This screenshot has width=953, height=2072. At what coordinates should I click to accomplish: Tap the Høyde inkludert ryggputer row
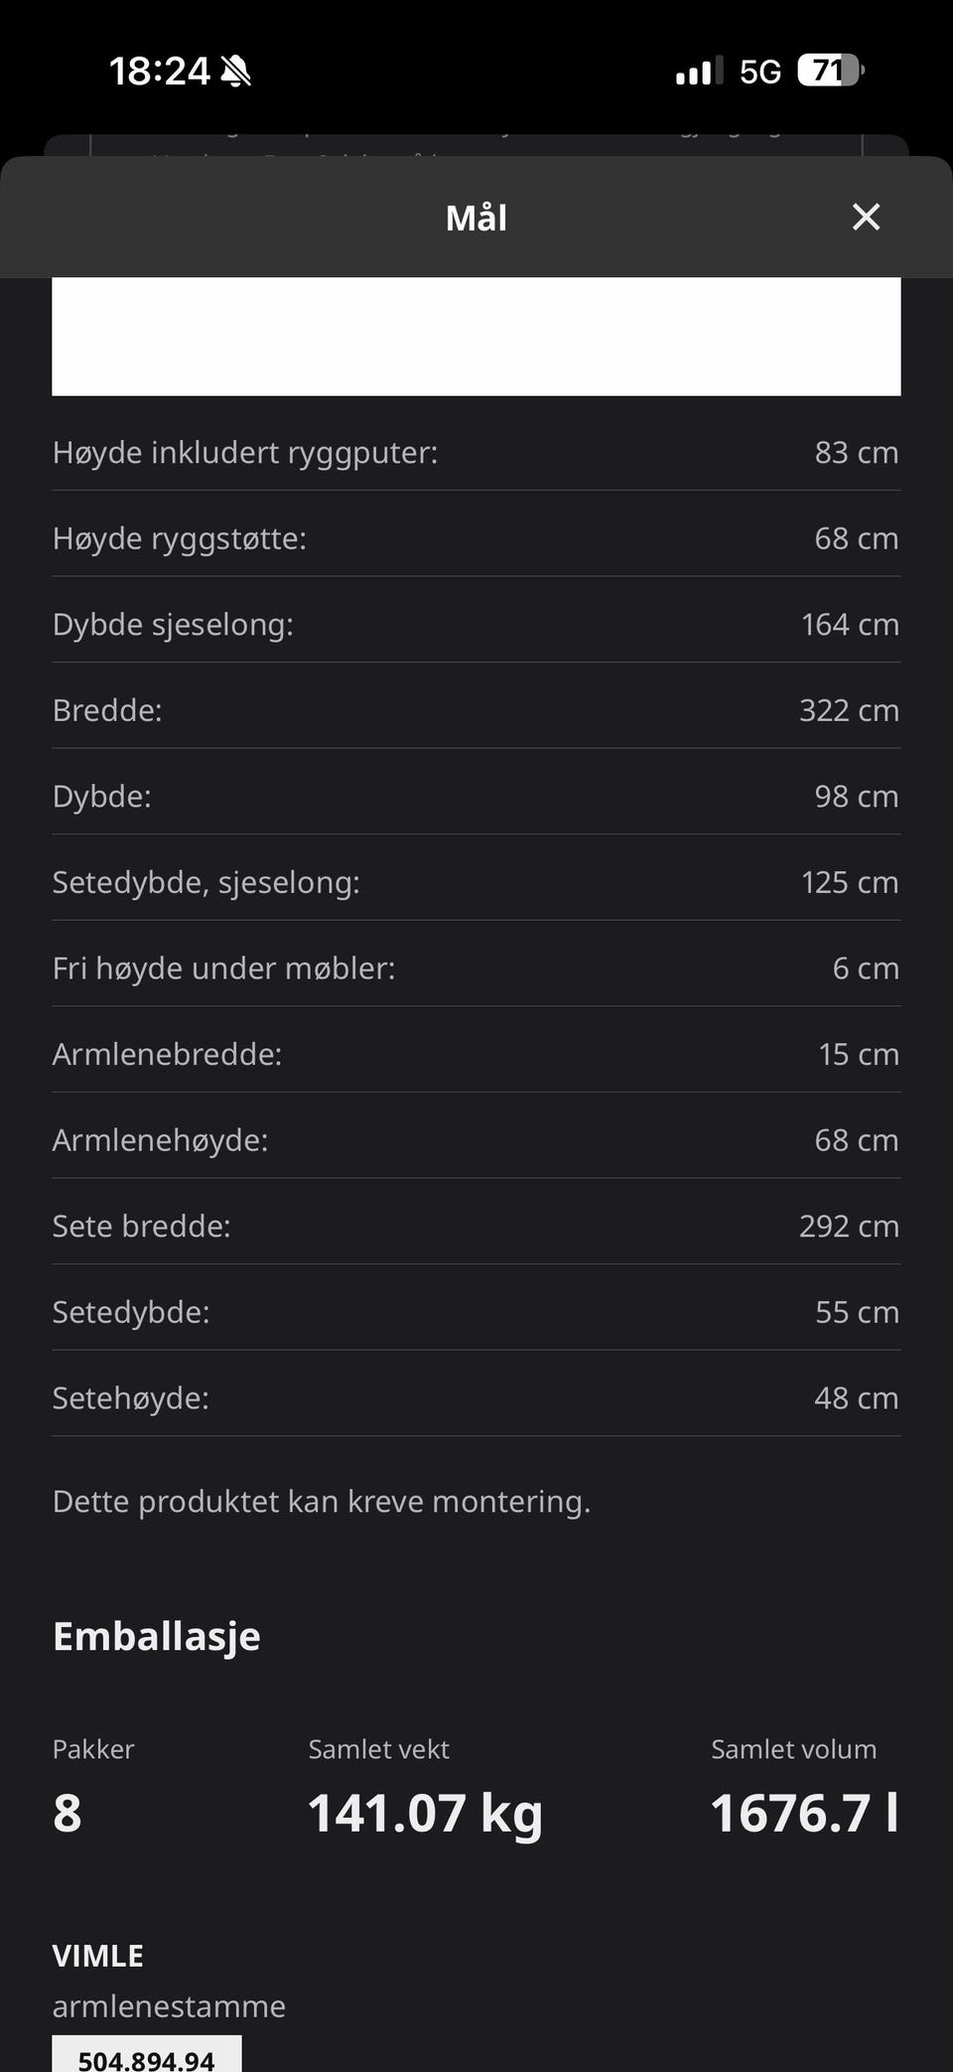click(476, 453)
